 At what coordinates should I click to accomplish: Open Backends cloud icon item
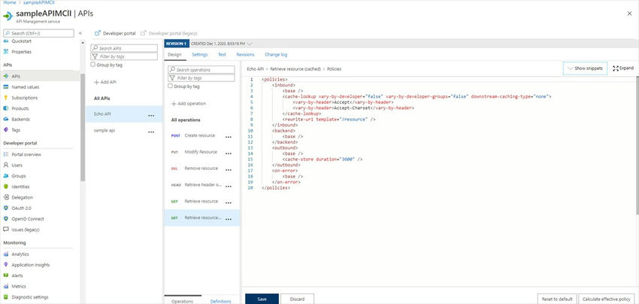pyautogui.click(x=6, y=119)
